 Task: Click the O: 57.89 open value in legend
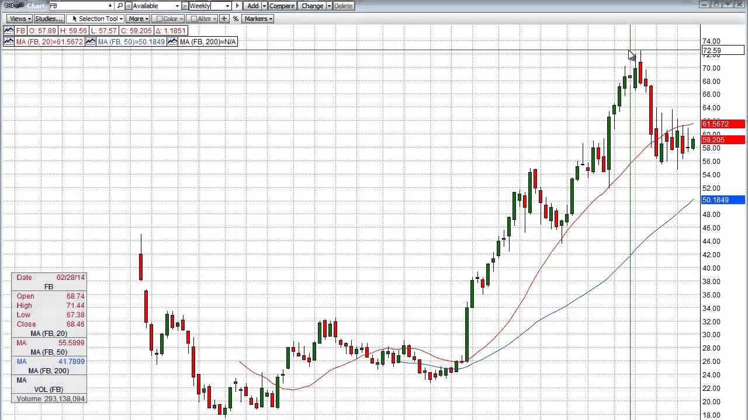click(42, 31)
